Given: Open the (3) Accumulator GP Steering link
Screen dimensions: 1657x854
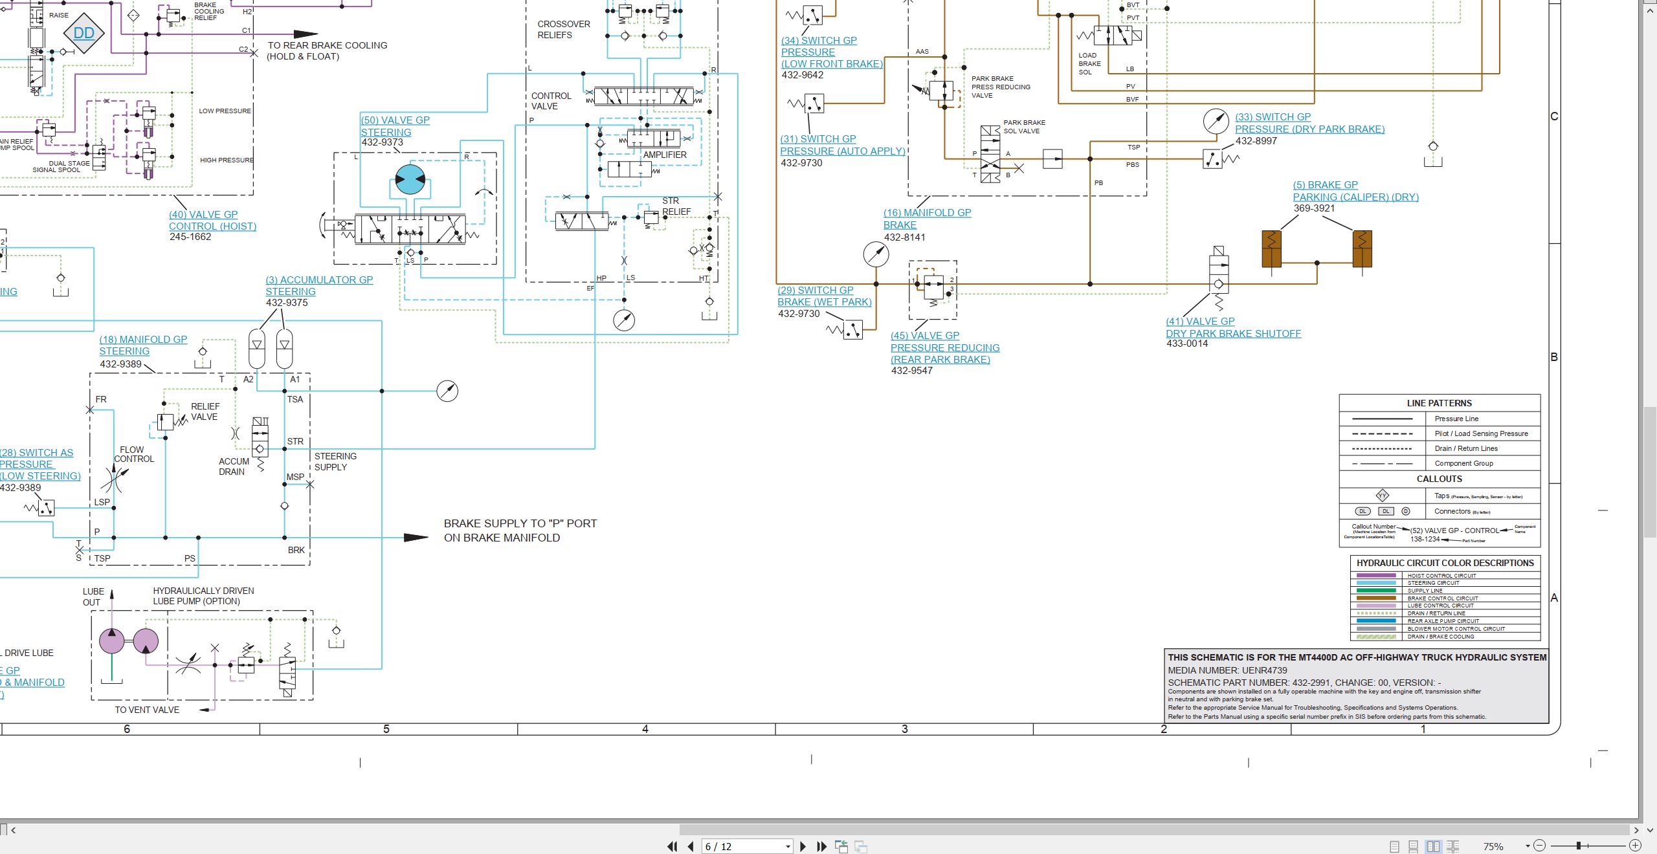Looking at the screenshot, I should (319, 286).
